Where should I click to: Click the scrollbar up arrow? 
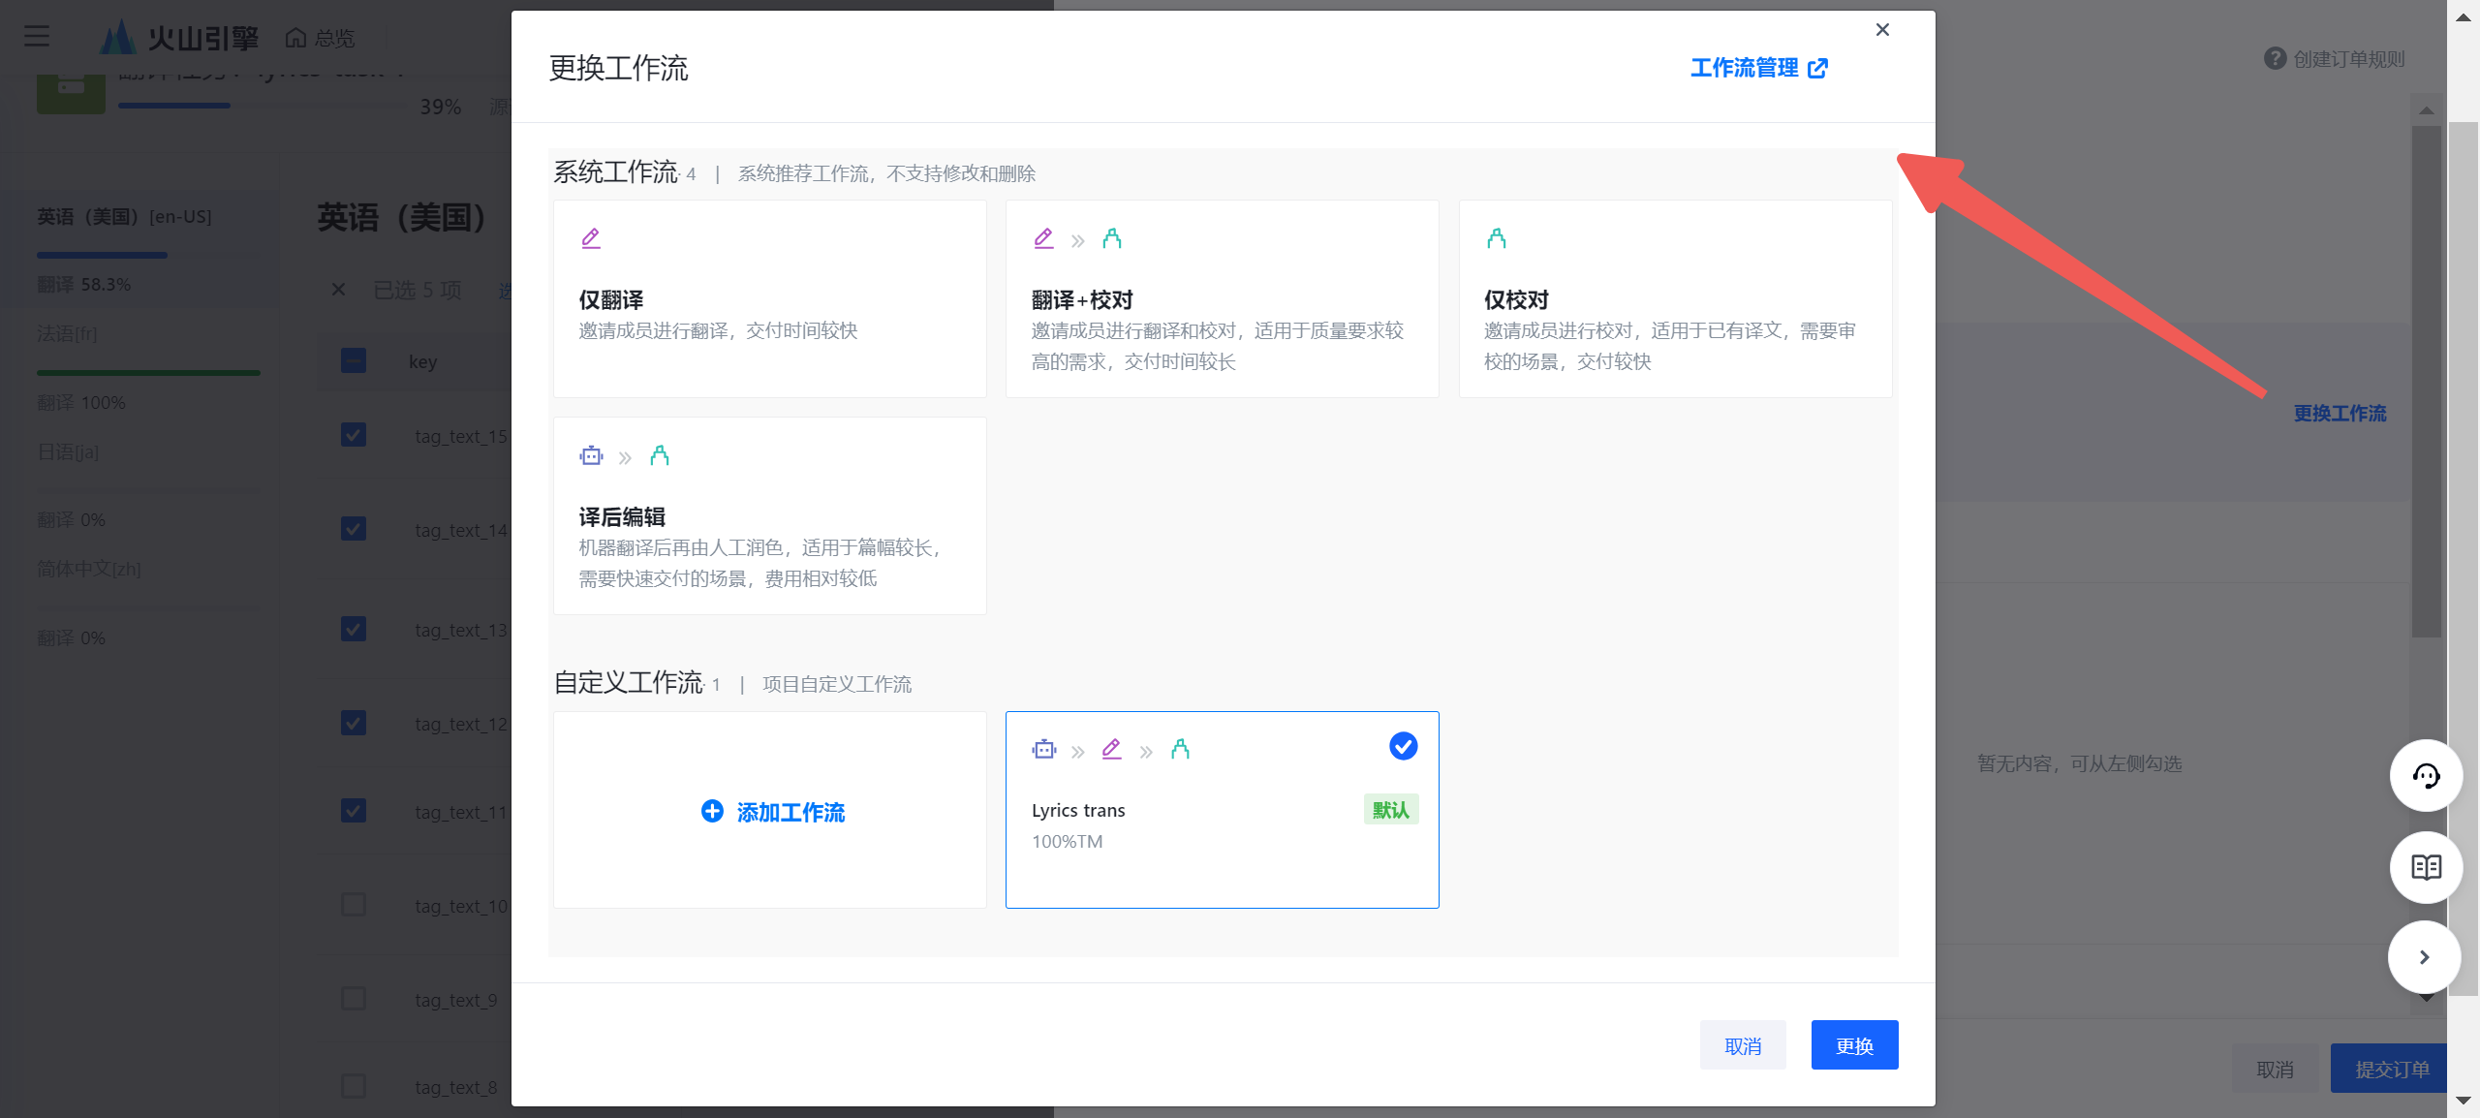tap(2463, 17)
